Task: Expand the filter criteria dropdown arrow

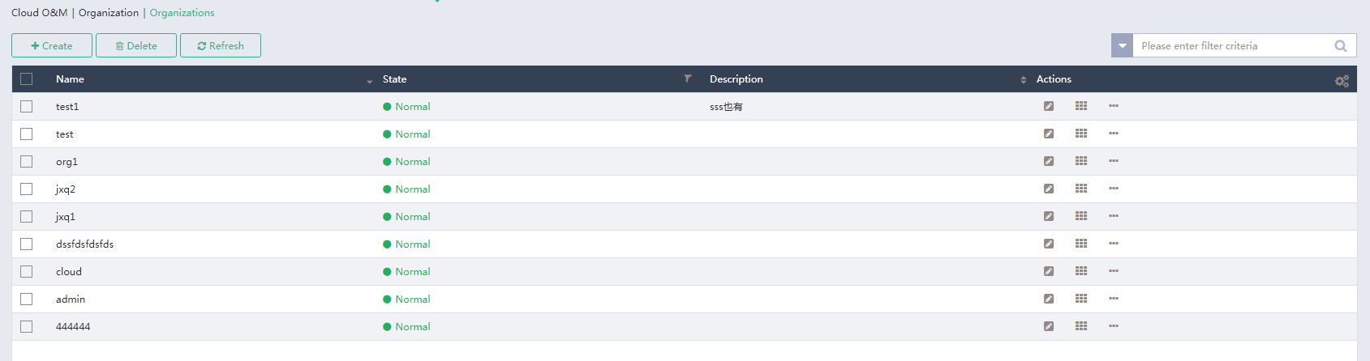Action: (1122, 46)
